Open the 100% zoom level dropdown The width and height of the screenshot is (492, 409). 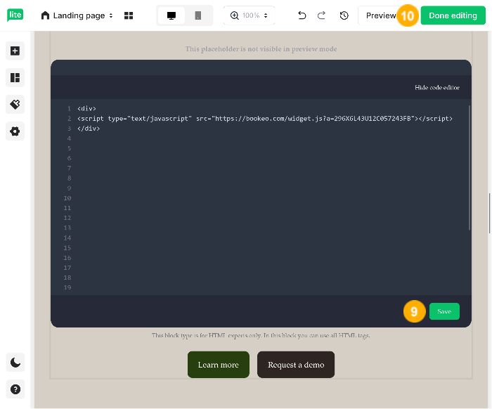[255, 15]
